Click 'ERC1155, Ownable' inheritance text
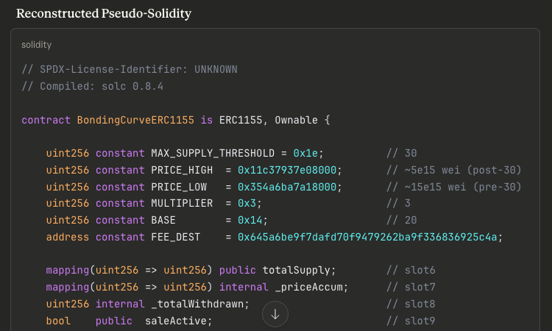 [x=268, y=120]
